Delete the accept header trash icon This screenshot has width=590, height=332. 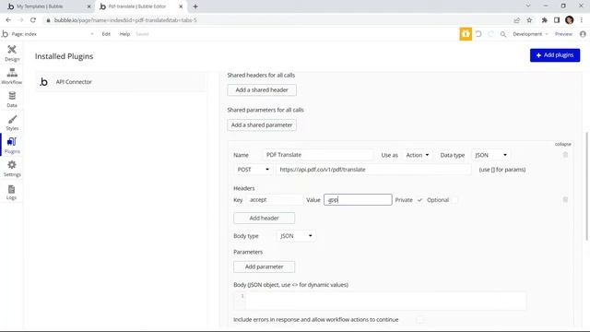click(565, 199)
